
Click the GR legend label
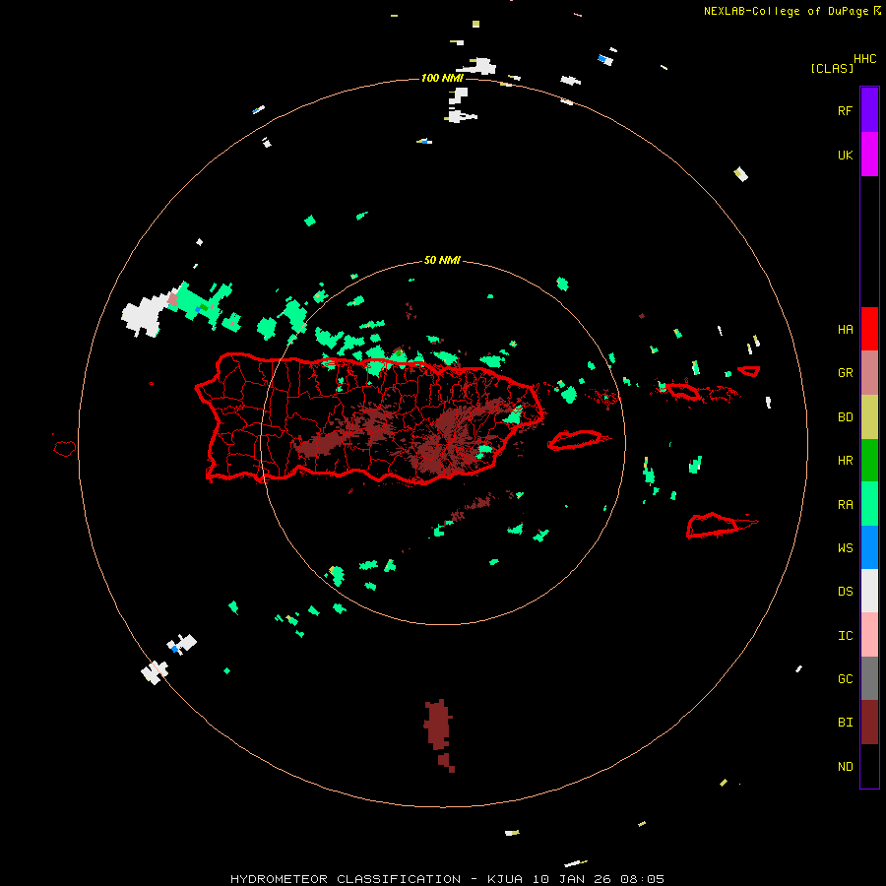pos(845,373)
